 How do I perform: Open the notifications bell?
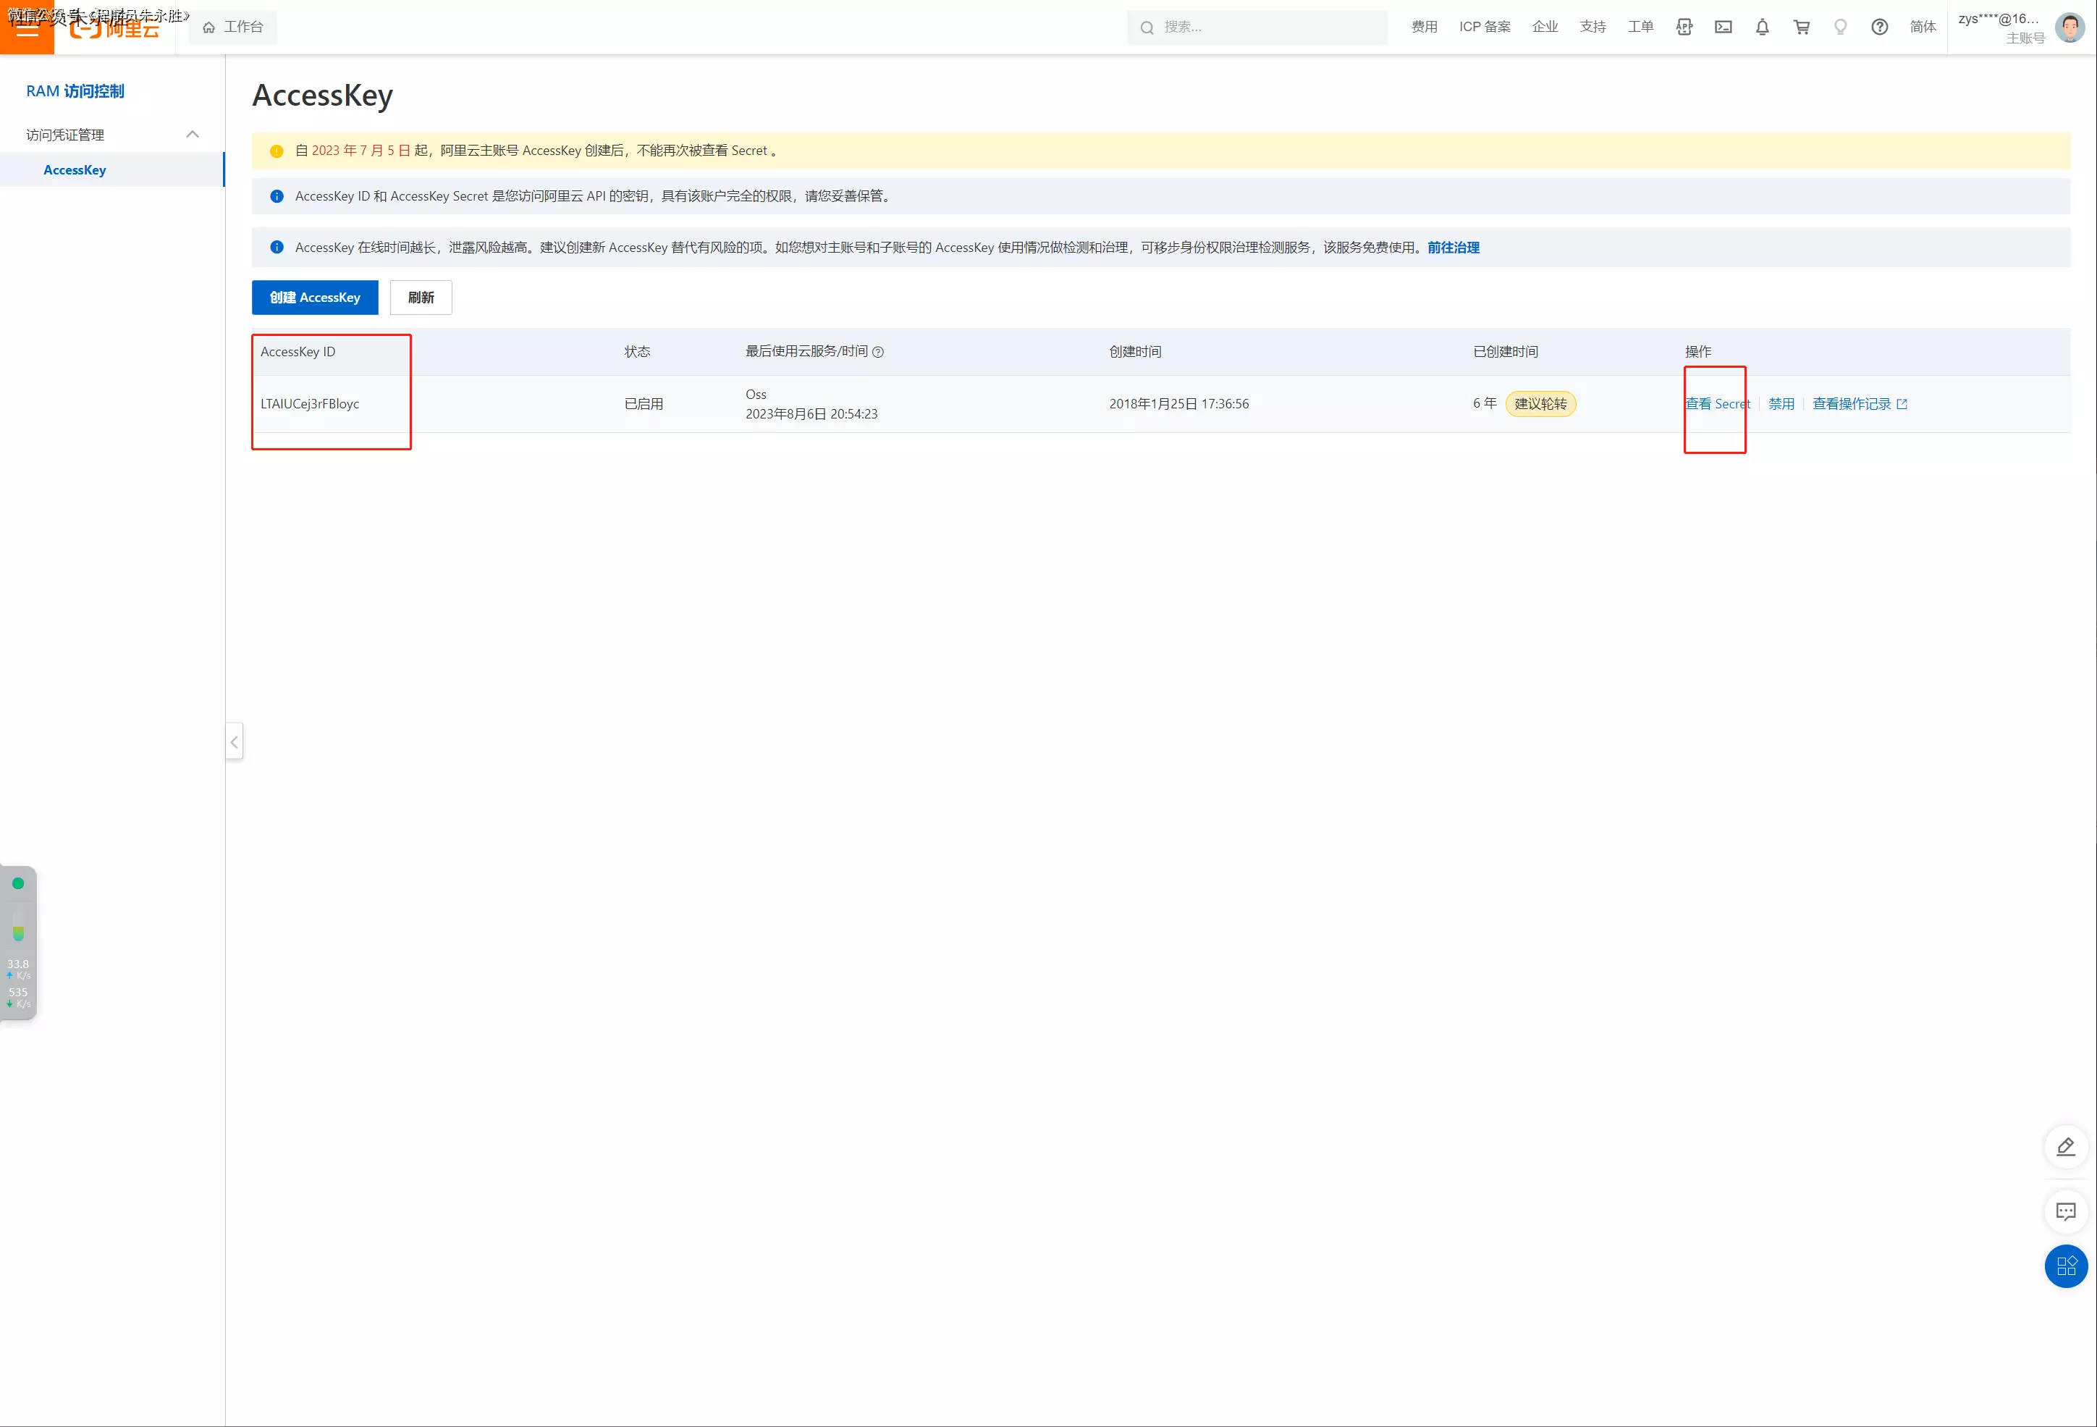tap(1761, 27)
